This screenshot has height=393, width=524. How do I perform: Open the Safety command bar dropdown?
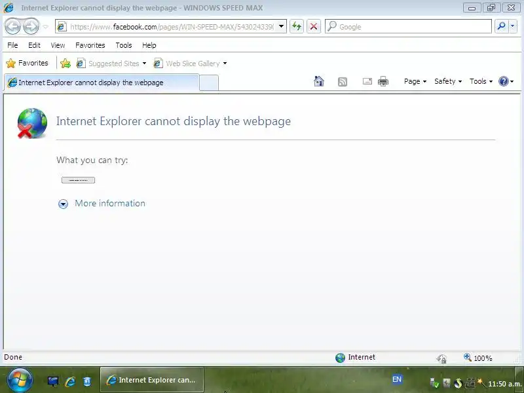coord(448,81)
